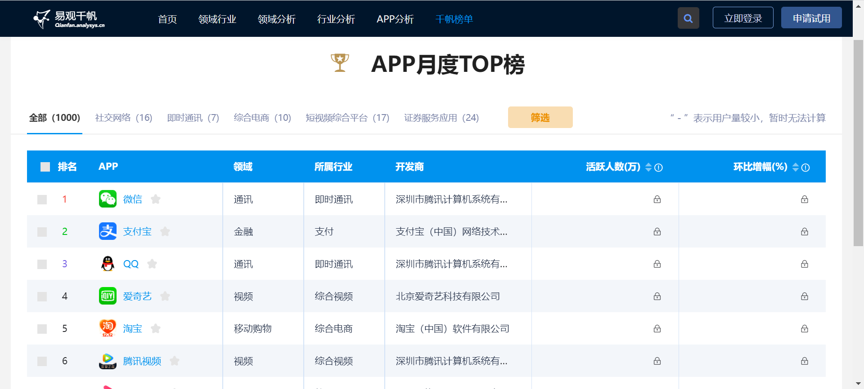The width and height of the screenshot is (864, 389).
Task: Open the QQ app link
Action: [x=131, y=264]
